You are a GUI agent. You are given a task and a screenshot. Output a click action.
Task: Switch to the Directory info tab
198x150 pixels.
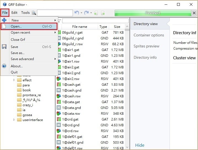pyautogui.click(x=145, y=57)
